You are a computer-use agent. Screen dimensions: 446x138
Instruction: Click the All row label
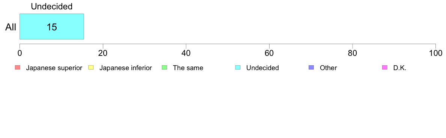point(11,27)
